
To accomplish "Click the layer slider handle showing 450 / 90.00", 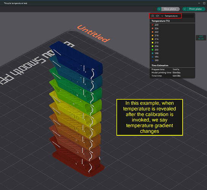I will click(201, 38).
